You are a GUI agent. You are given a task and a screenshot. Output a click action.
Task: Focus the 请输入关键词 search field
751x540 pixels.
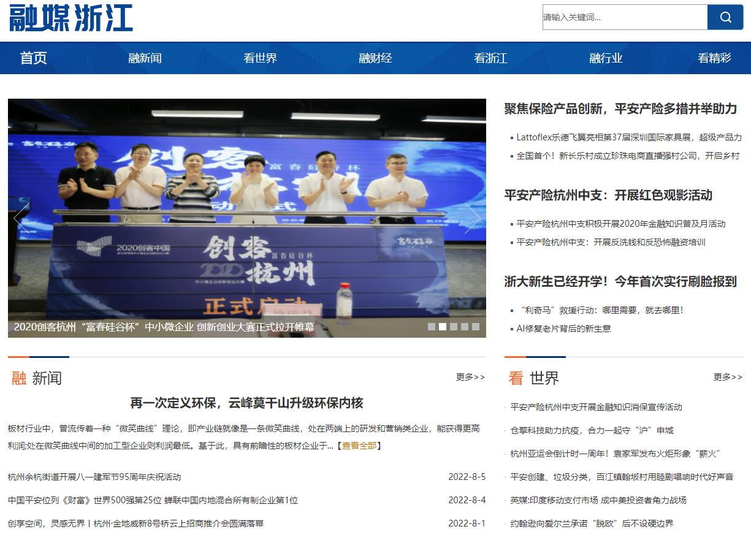click(x=625, y=17)
